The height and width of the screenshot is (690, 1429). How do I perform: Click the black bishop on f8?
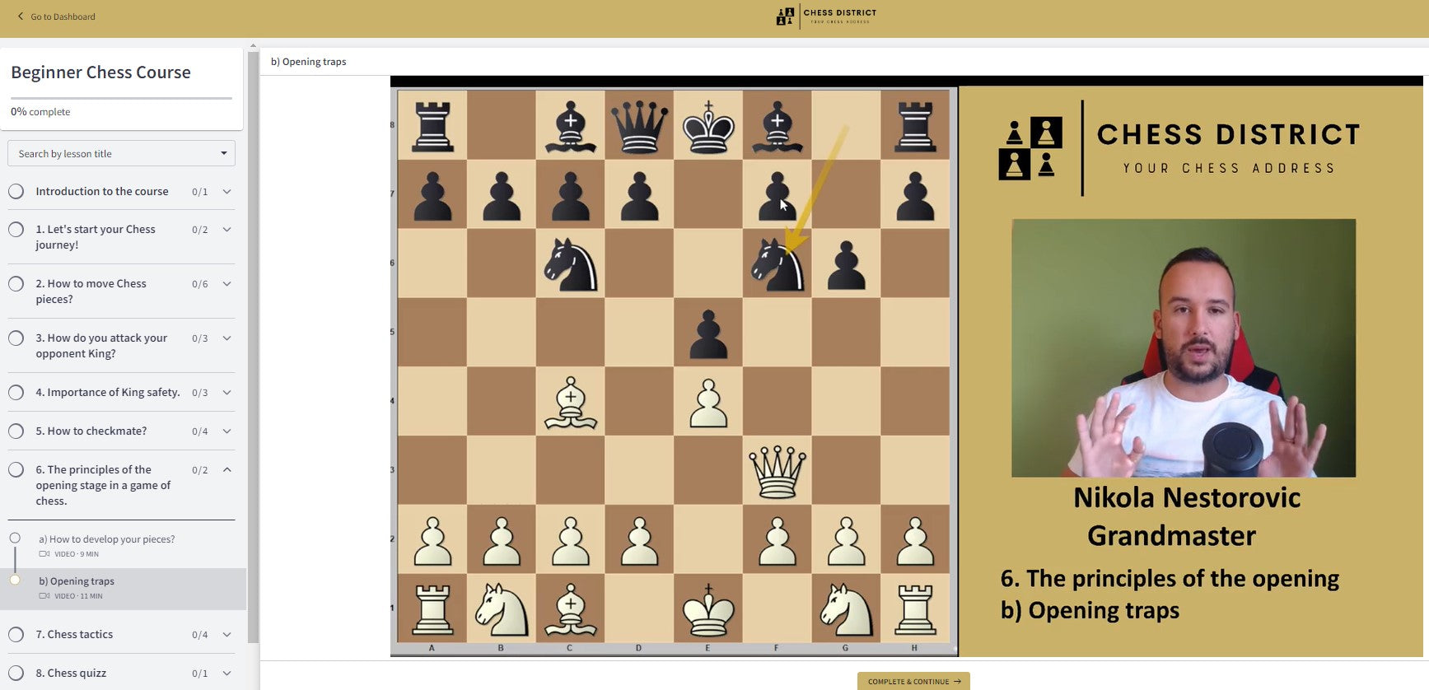(778, 126)
